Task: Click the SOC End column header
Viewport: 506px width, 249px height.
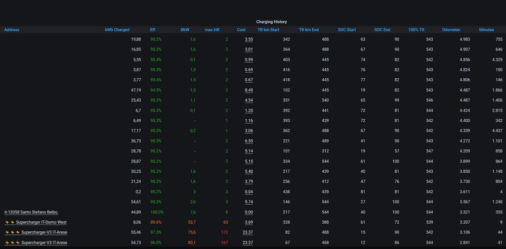Action: click(x=382, y=30)
